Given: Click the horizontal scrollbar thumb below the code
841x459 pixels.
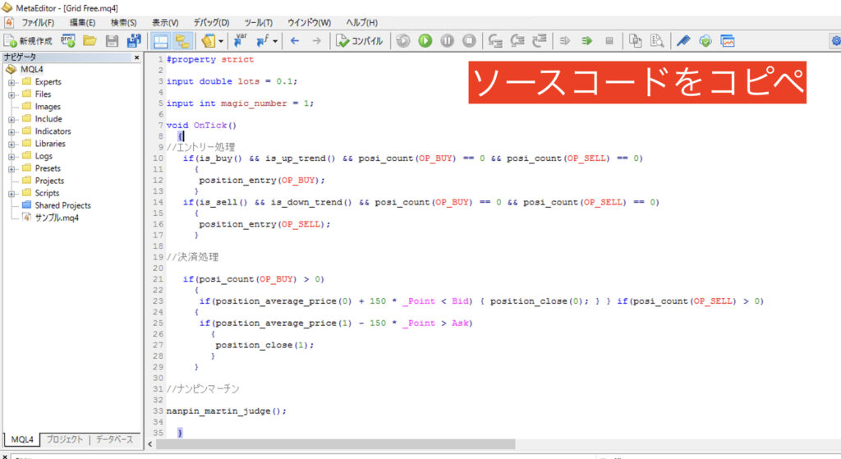Looking at the screenshot, I should 336,444.
